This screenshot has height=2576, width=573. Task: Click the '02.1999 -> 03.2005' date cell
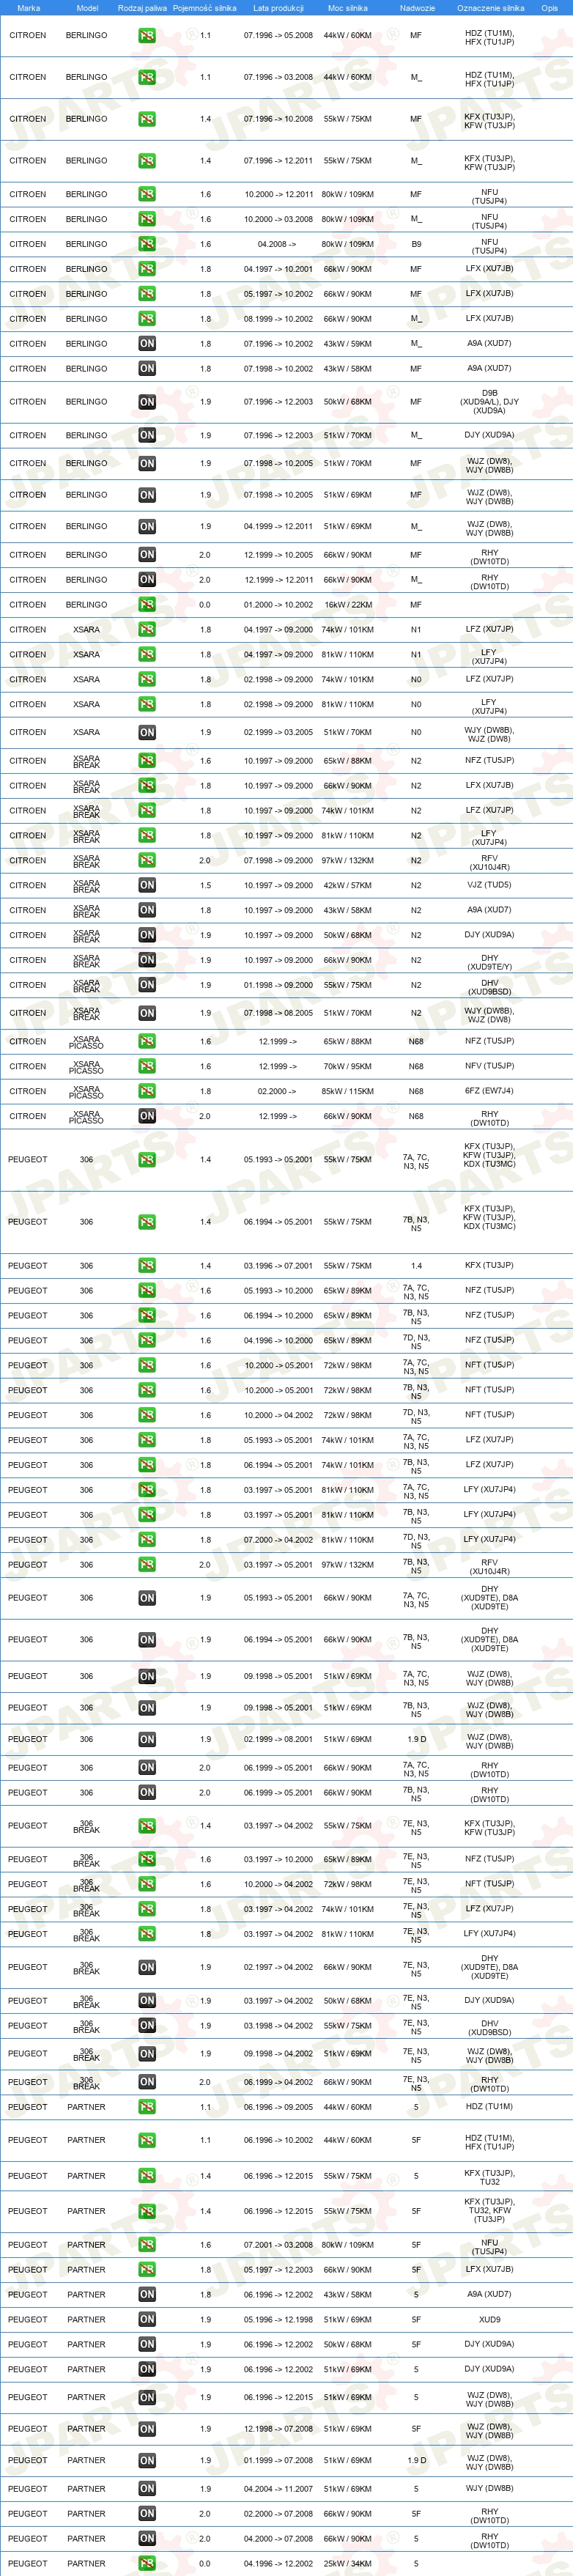coord(278,732)
